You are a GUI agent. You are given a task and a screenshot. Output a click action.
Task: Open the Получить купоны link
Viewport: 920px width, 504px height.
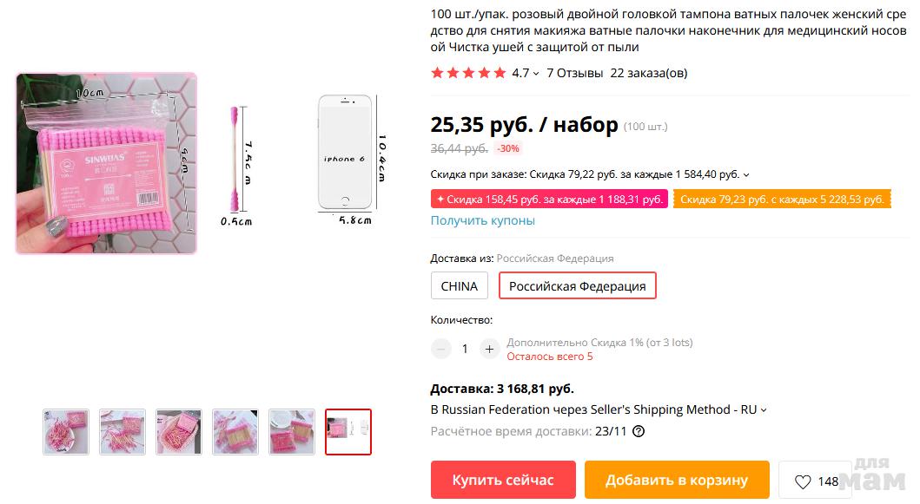tap(482, 220)
